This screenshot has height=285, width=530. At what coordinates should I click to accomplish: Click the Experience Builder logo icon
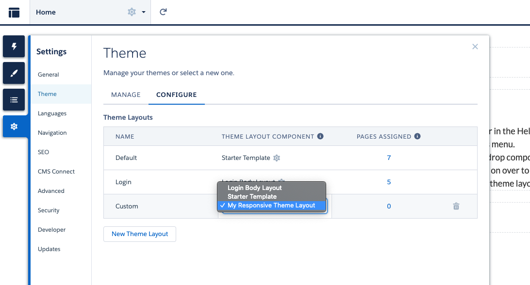[x=14, y=12]
